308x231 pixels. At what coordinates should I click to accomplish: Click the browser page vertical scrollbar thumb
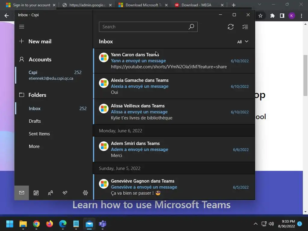click(x=305, y=75)
